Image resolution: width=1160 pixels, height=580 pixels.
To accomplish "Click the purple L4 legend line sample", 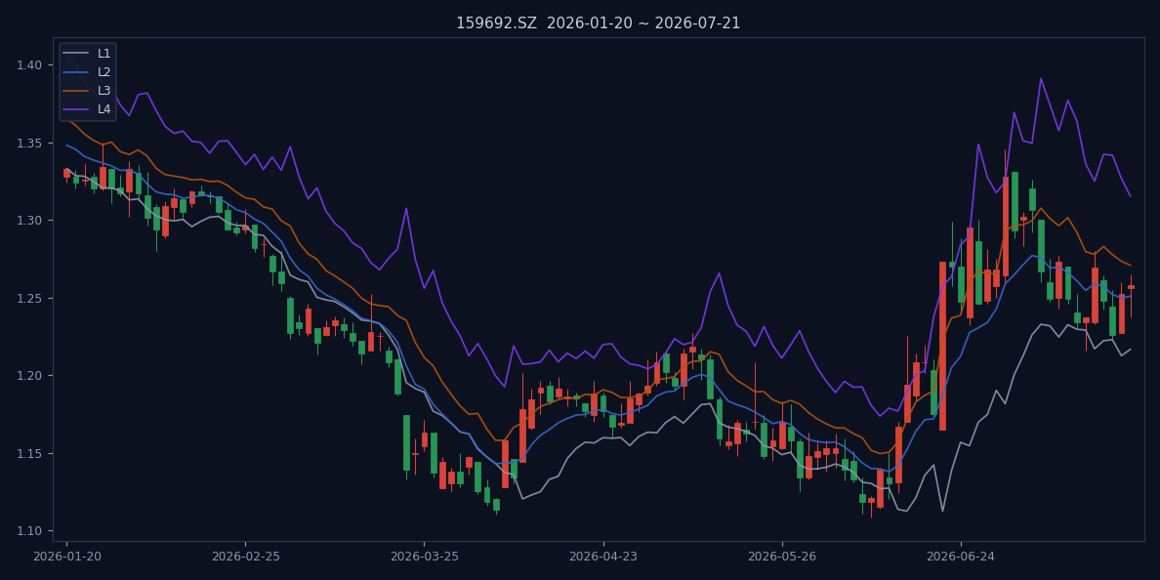I will pyautogui.click(x=76, y=108).
